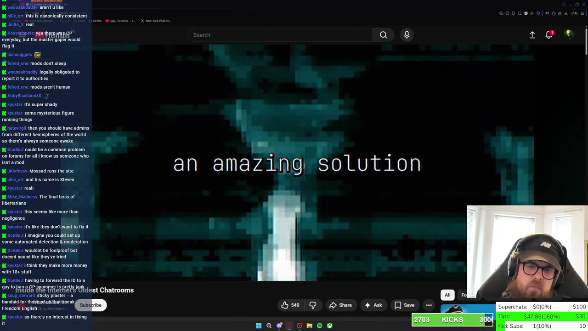Open File Explorer from taskbar

(x=310, y=325)
